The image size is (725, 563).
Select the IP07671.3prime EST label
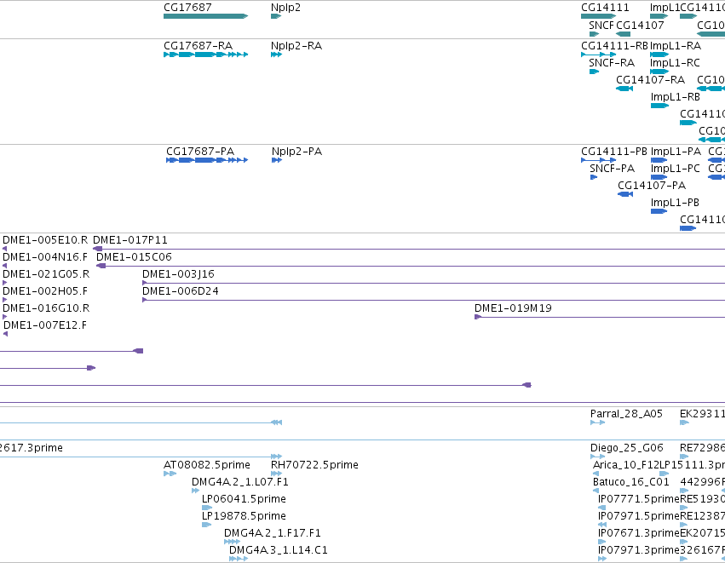coord(639,534)
